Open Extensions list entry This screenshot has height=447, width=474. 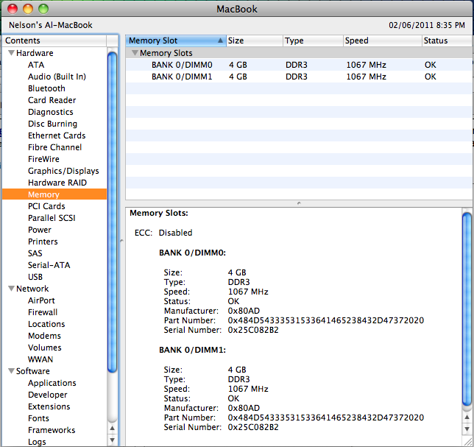49,406
